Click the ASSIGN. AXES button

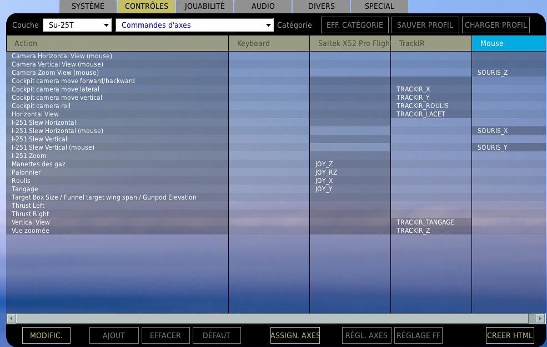[x=295, y=335]
